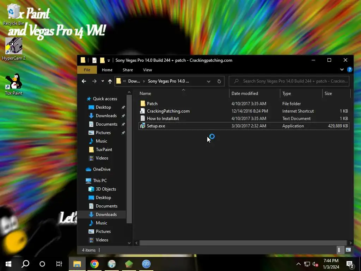
Task: Open the Share ribbon tab
Action: click(128, 70)
